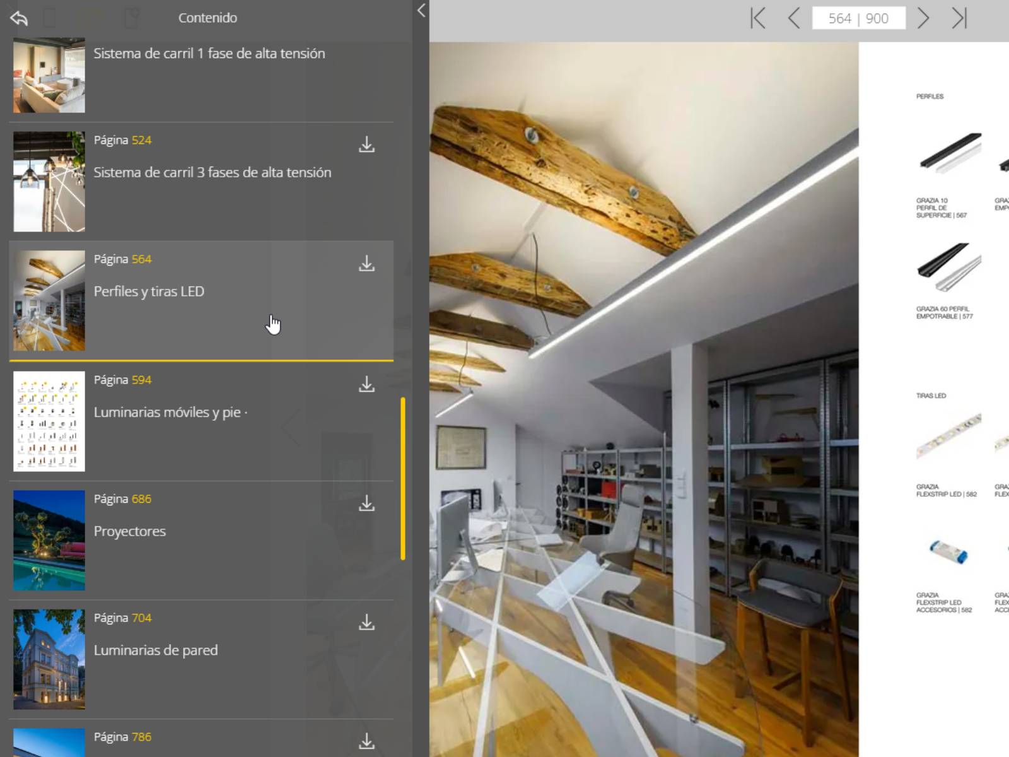This screenshot has height=757, width=1009.
Task: Click the 'PERFILES' heading on the page
Action: [930, 97]
